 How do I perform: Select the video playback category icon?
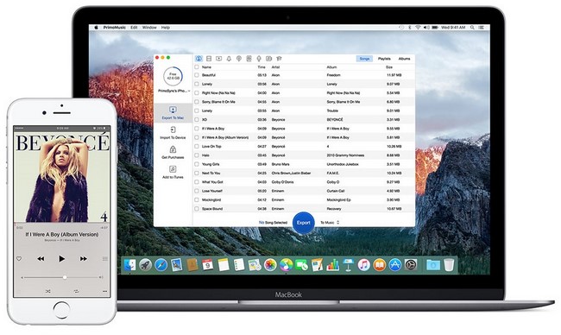pos(219,59)
